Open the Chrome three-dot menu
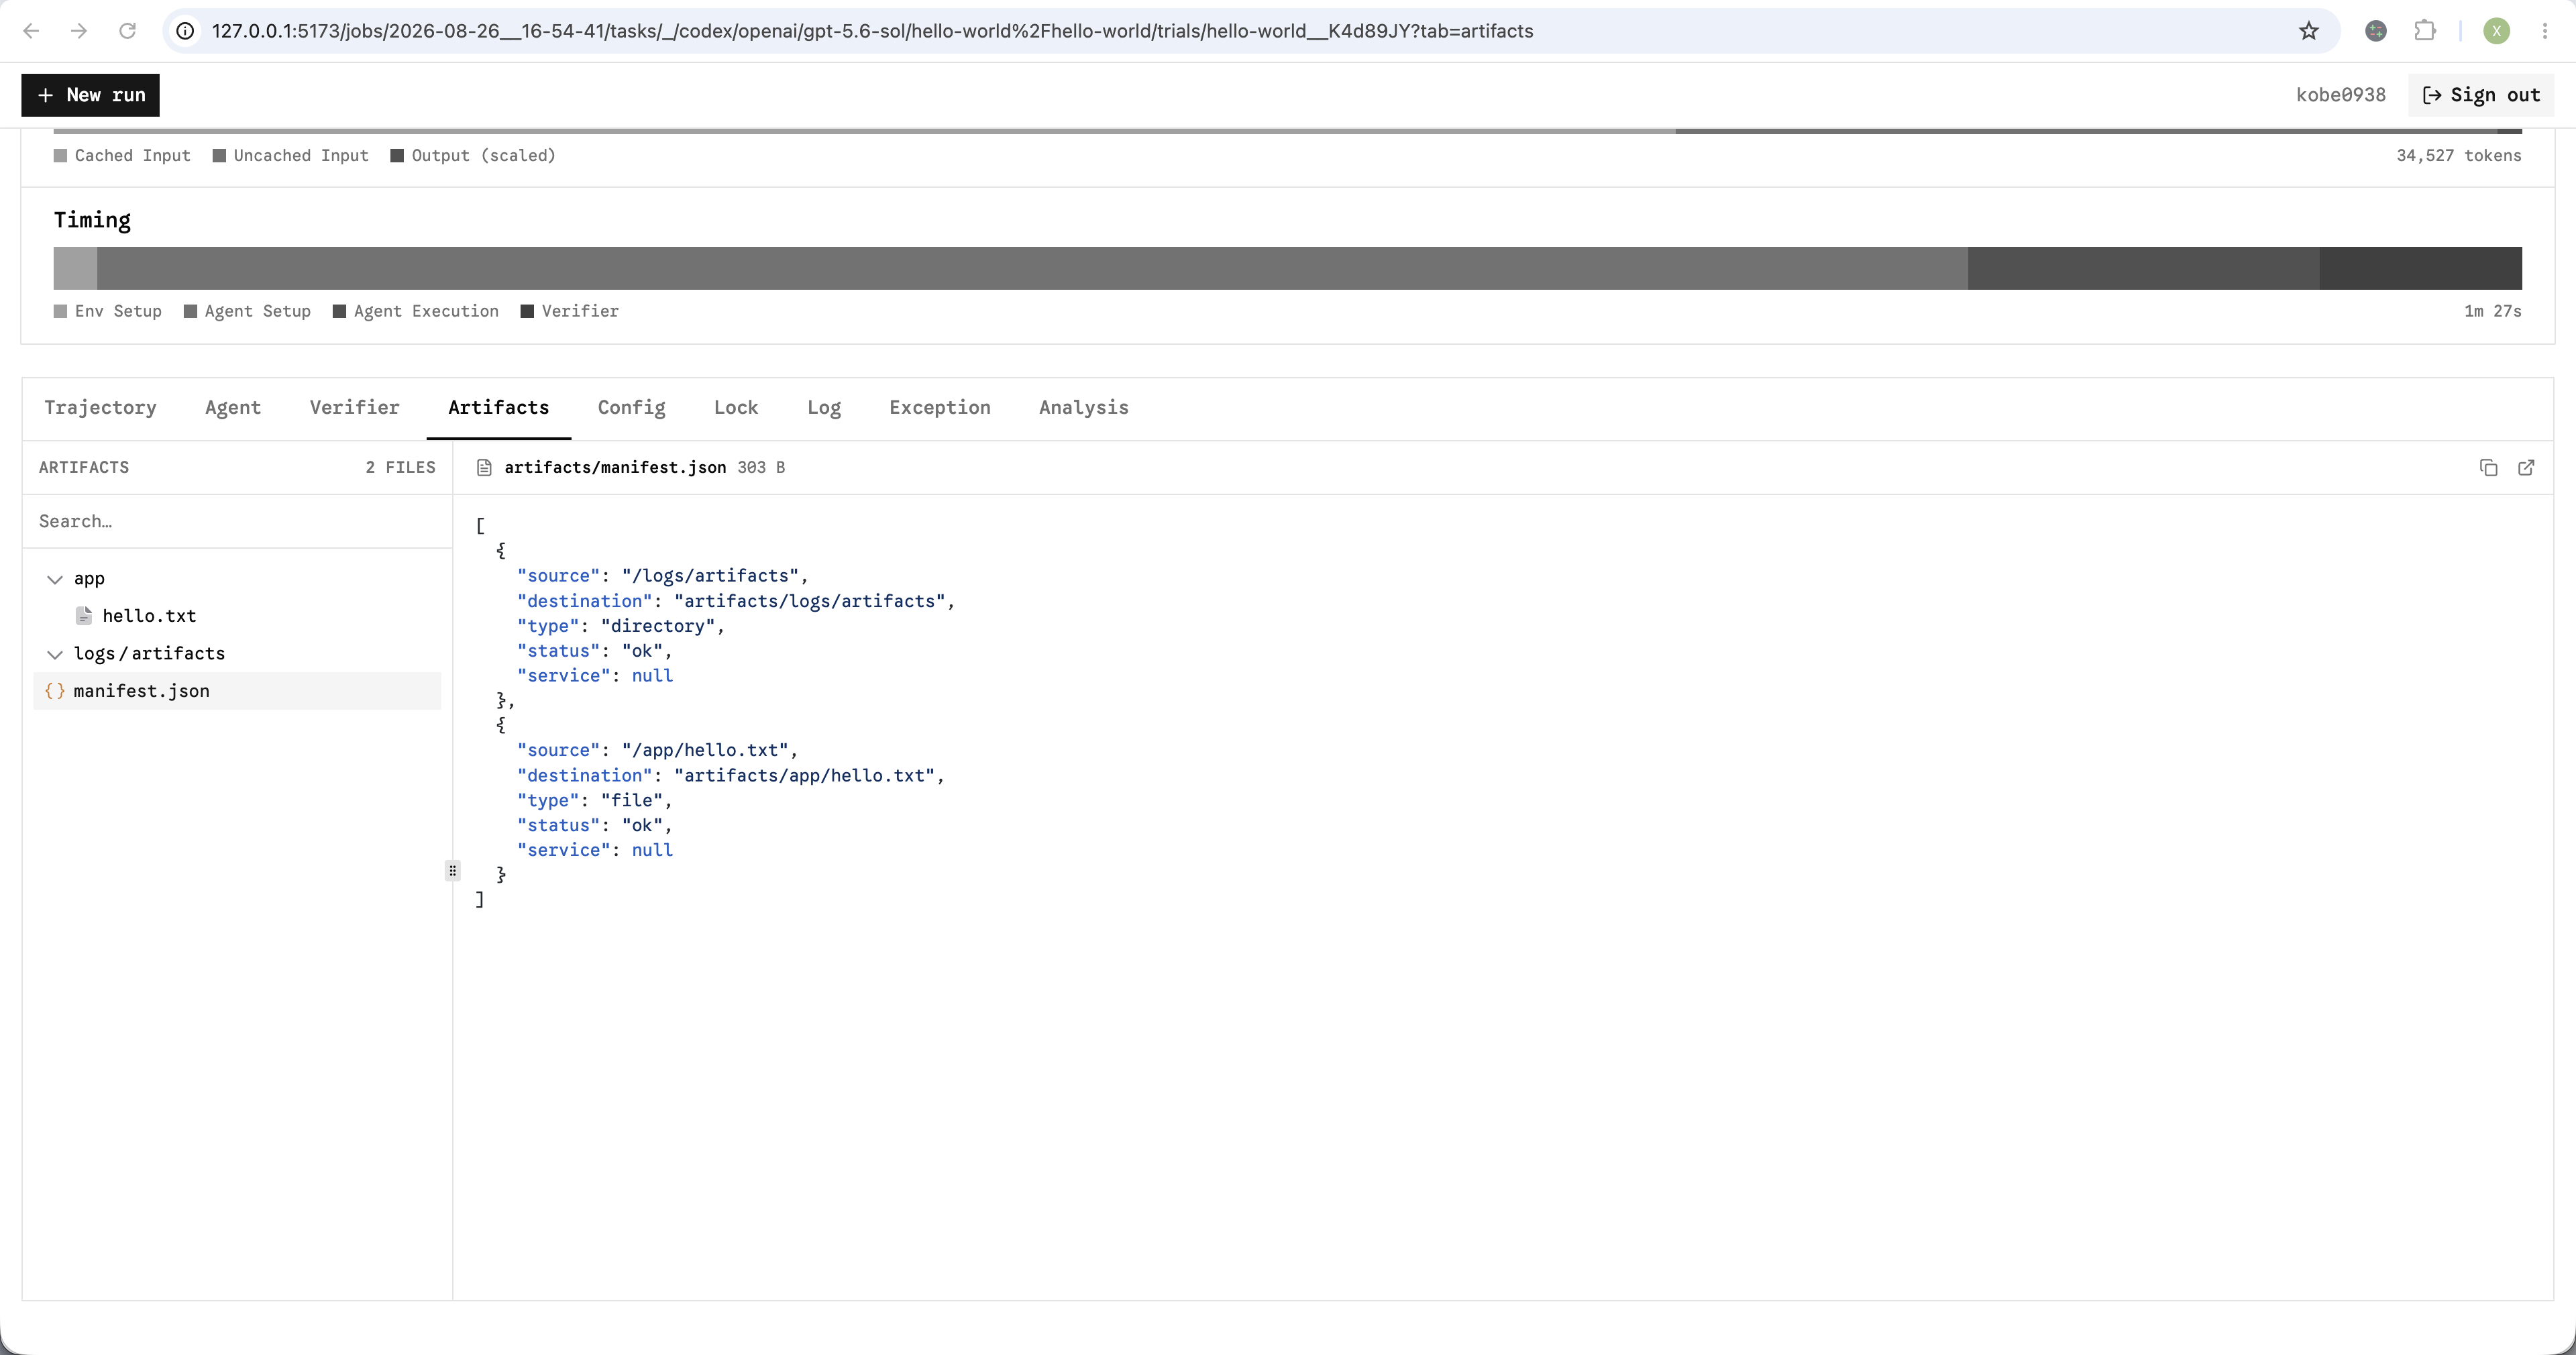 coord(2545,31)
